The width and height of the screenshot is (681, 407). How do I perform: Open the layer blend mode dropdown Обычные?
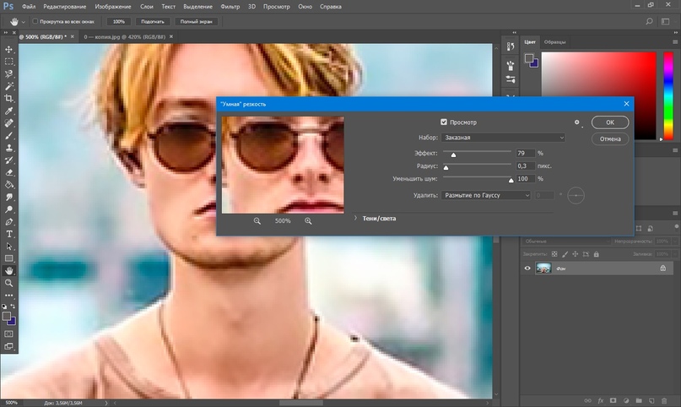coord(566,241)
